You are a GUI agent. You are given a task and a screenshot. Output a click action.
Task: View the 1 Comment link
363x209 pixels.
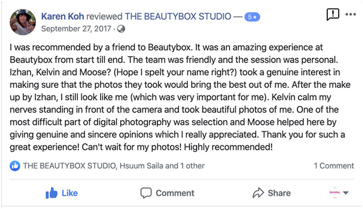tap(334, 166)
